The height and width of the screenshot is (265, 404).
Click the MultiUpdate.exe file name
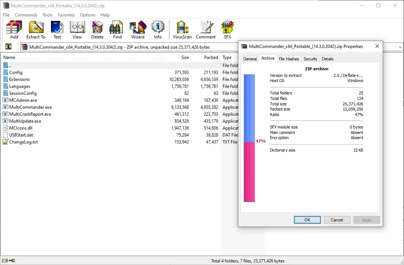pyautogui.click(x=25, y=121)
